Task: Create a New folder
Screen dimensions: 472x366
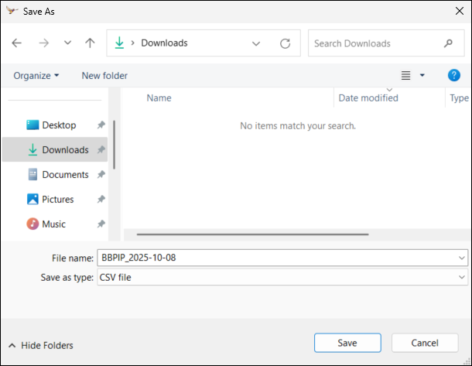Action: (104, 75)
